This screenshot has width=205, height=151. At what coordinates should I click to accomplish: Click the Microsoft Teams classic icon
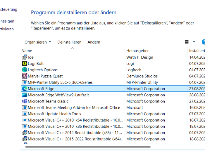click(25, 101)
